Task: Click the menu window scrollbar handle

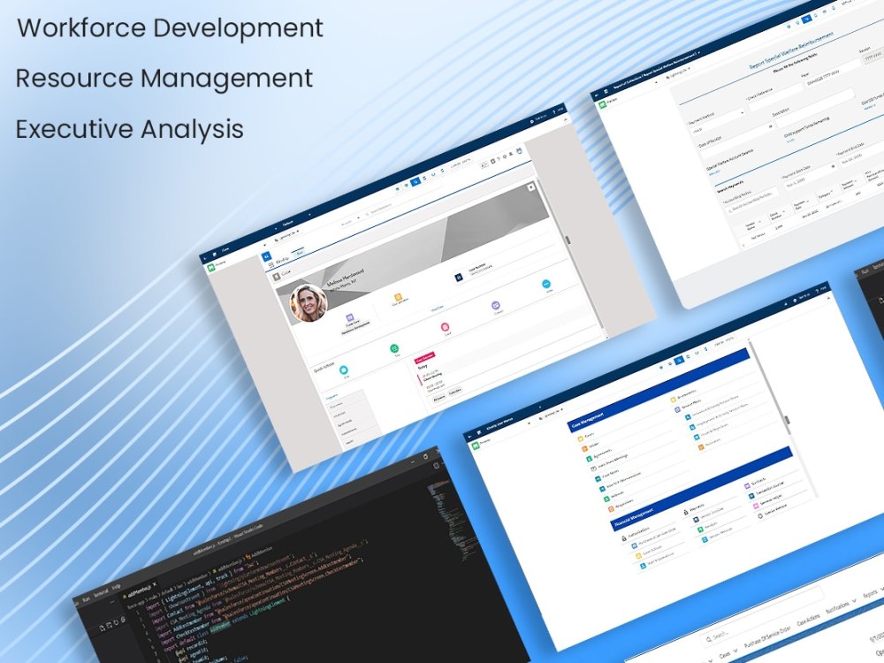Action: coord(789,419)
